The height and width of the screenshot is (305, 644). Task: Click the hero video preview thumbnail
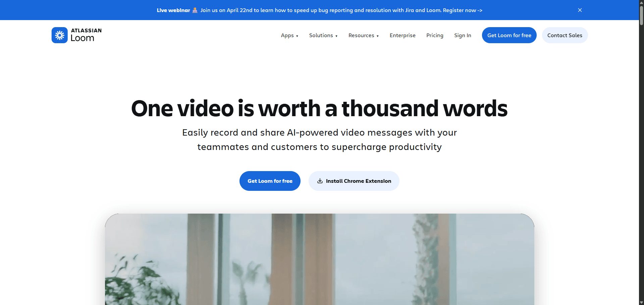point(319,259)
